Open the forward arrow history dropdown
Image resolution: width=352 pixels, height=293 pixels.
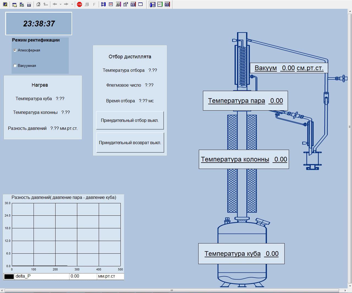coord(72,4)
